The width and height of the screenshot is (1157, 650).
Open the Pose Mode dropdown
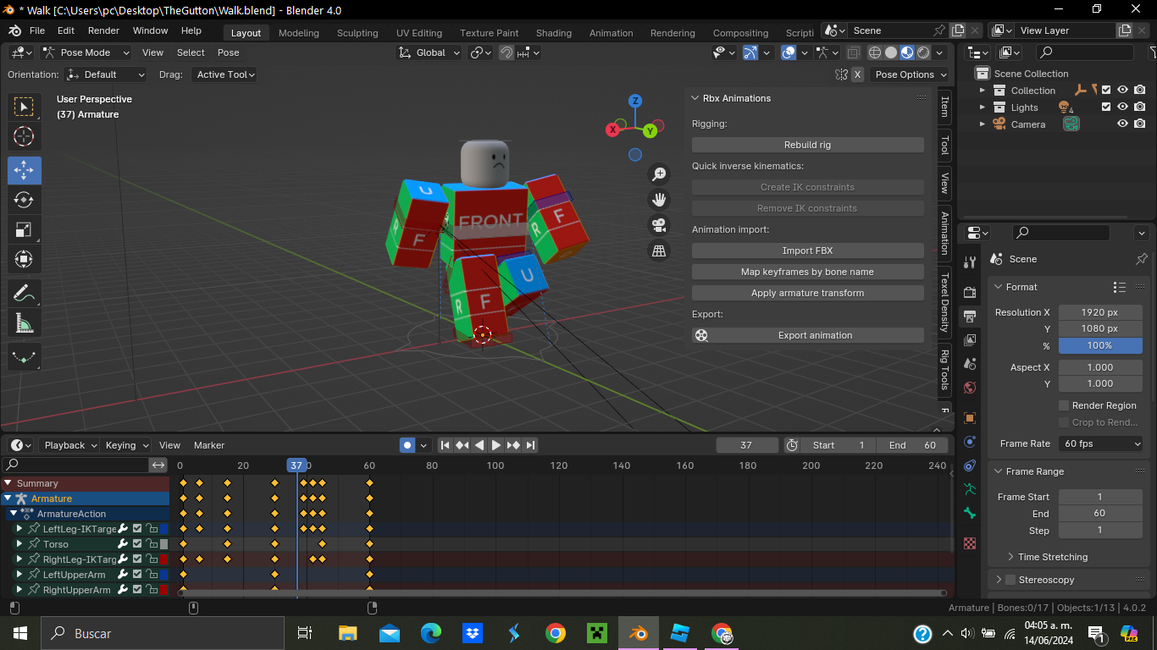tap(86, 52)
